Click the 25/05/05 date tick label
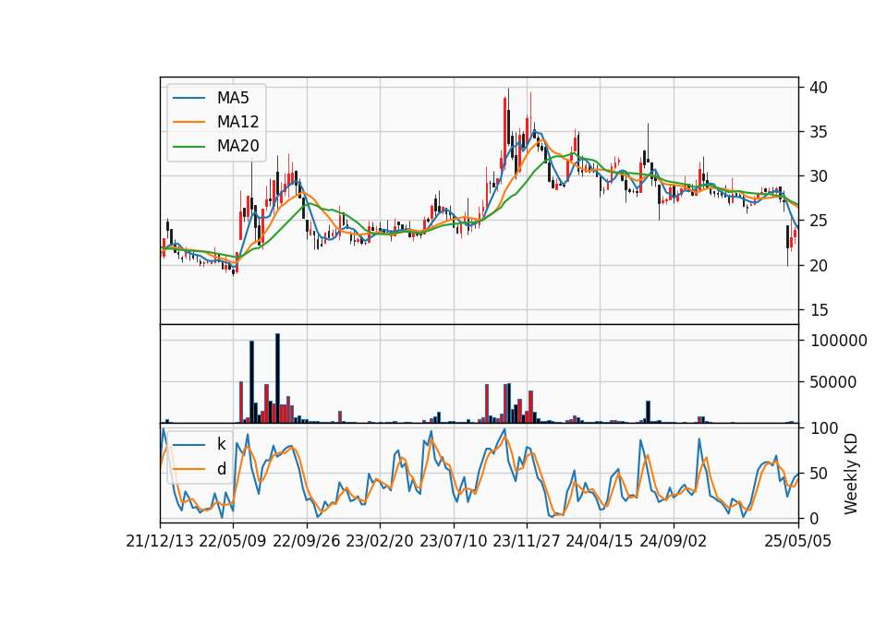 [798, 542]
